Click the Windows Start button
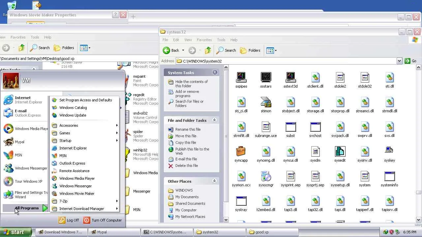 [x=16, y=232]
